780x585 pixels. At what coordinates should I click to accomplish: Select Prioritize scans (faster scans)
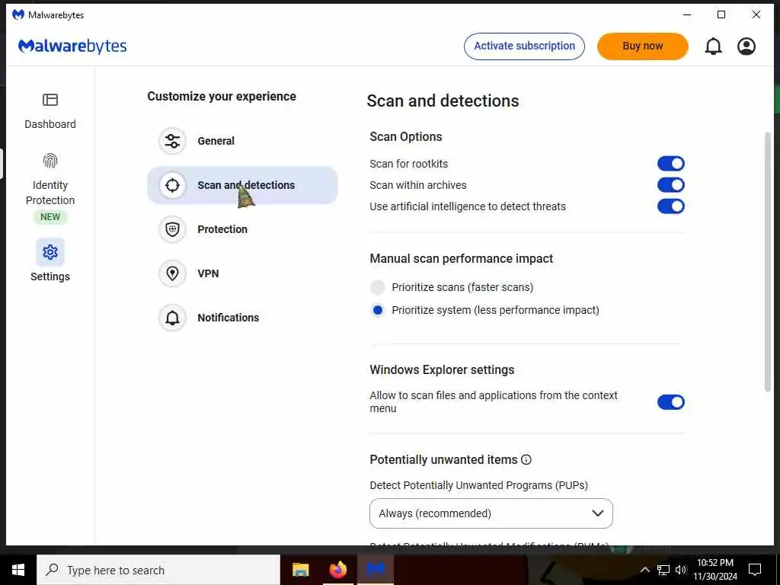(378, 287)
